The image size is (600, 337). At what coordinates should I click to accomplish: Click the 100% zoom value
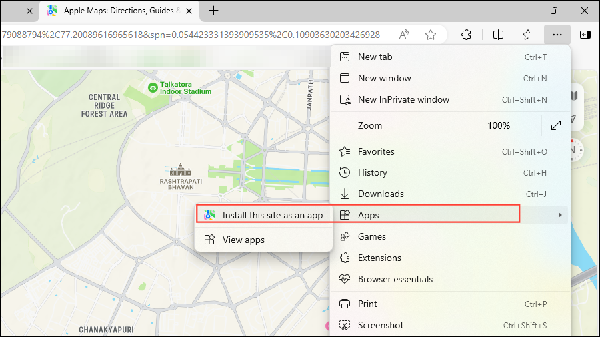(499, 125)
